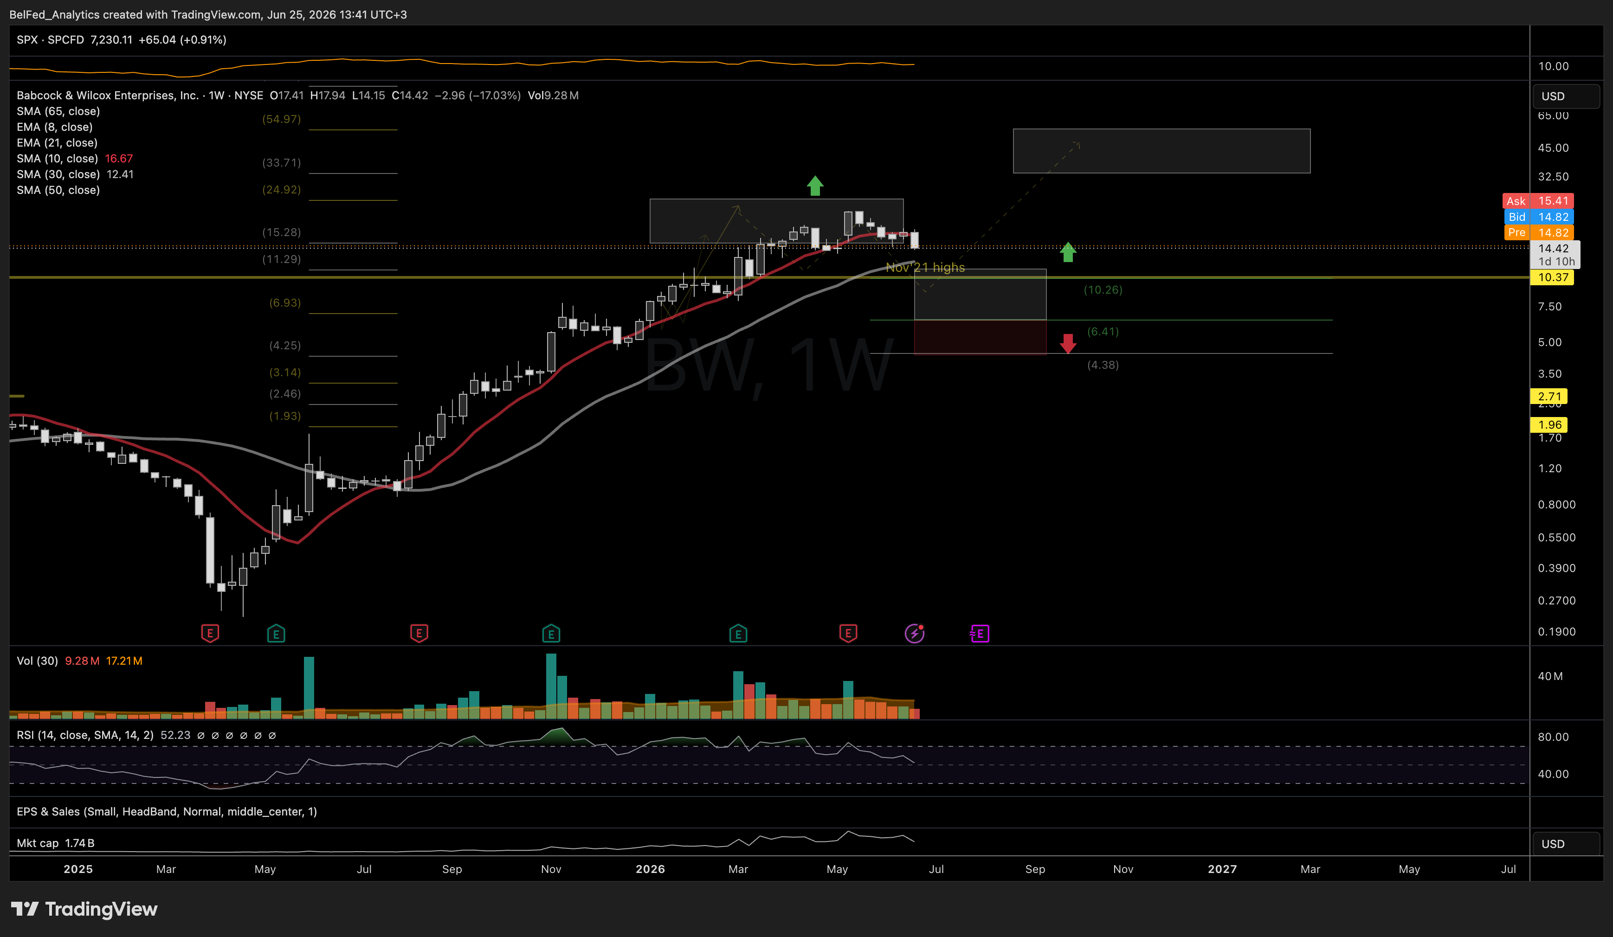
Task: Click the (54.97) Fibonacci level label
Action: pos(281,119)
